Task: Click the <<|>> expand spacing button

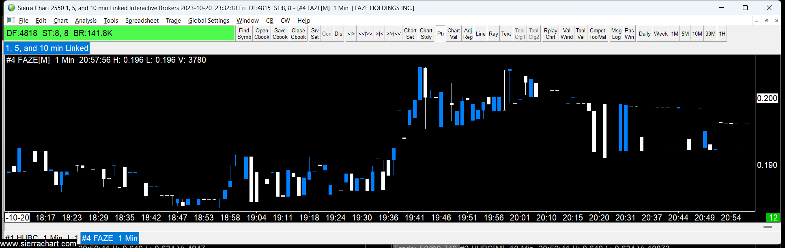Action: pos(365,34)
